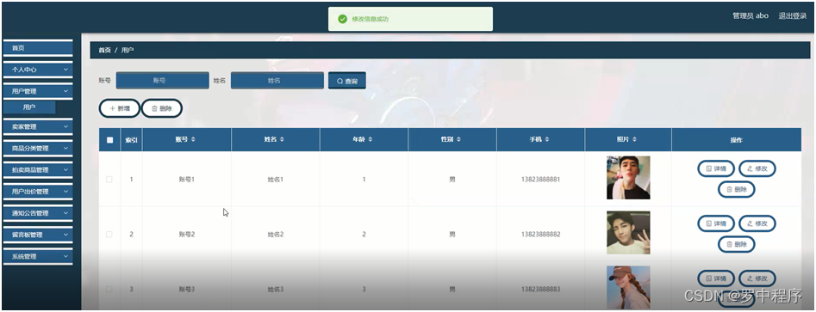Expand the 系统管理 menu chevron
816x312 pixels.
(65, 256)
